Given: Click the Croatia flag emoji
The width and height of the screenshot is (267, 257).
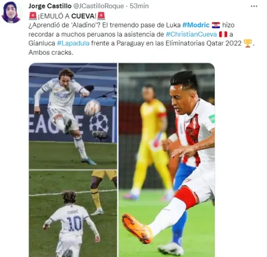Looking at the screenshot, I should click(x=216, y=25).
